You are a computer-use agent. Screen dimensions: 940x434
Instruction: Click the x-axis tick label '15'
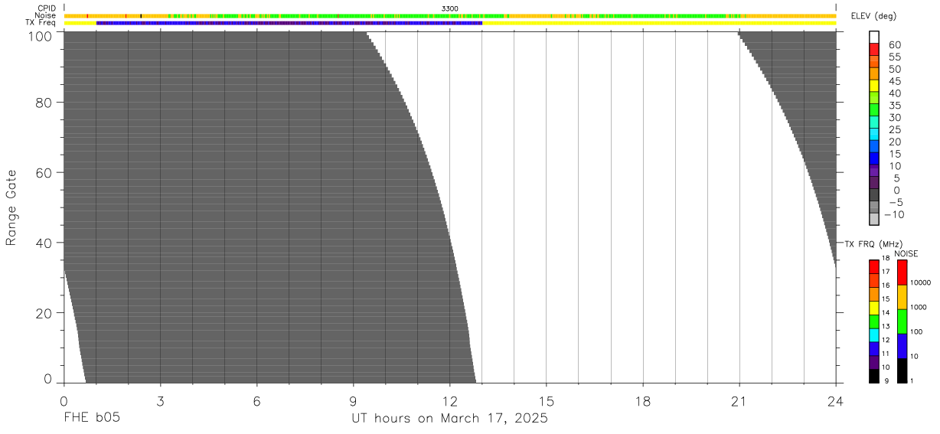pyautogui.click(x=547, y=401)
